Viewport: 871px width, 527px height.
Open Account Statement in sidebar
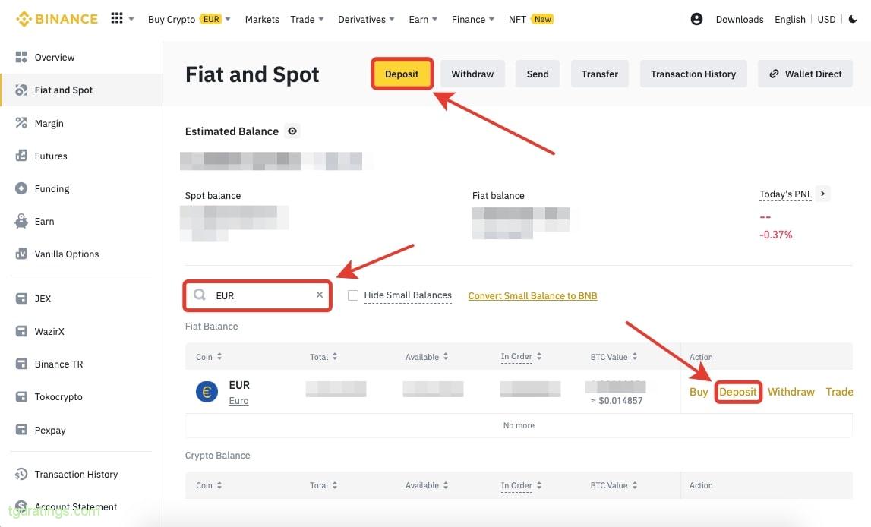[x=75, y=506]
